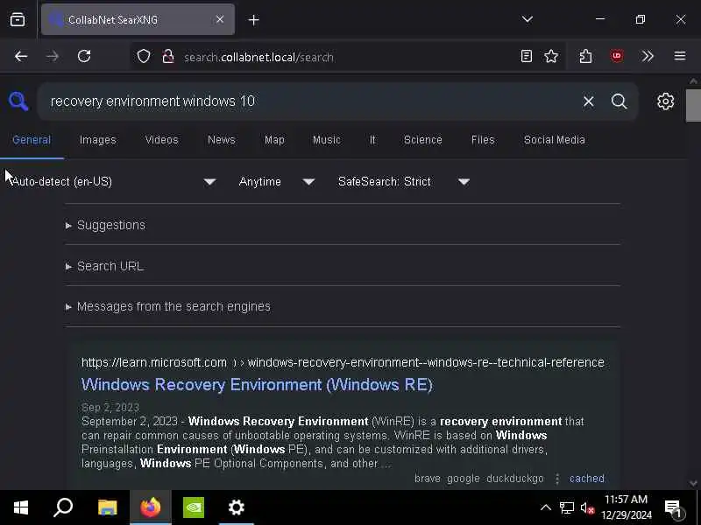The image size is (701, 525).
Task: Click the search query input field
Action: point(313,101)
